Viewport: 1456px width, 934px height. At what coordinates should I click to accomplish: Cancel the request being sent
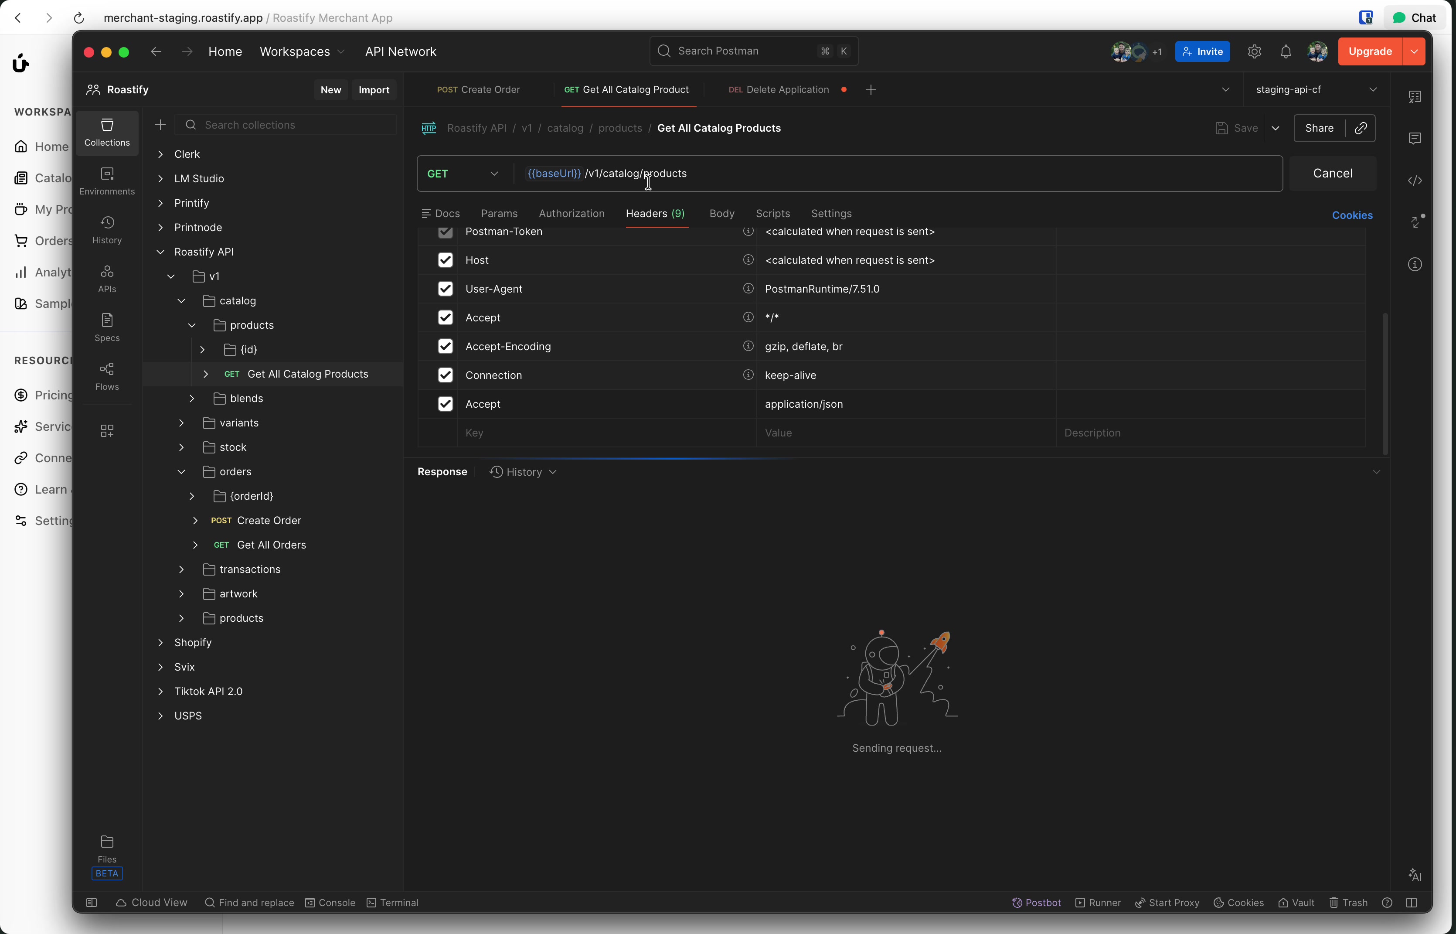coord(1332,174)
